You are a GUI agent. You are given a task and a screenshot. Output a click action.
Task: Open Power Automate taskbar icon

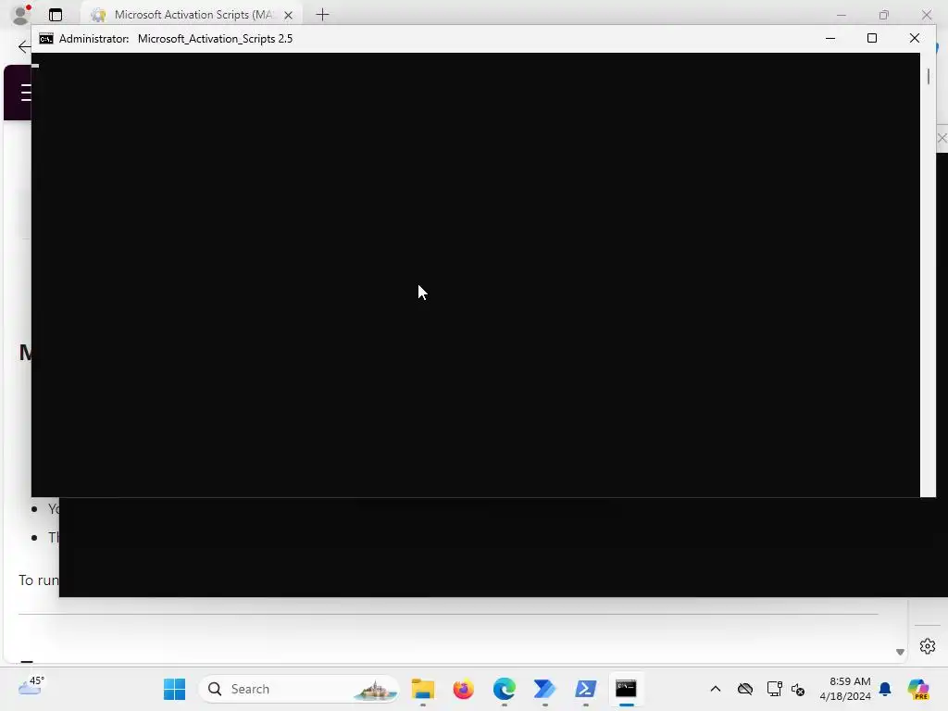(544, 689)
